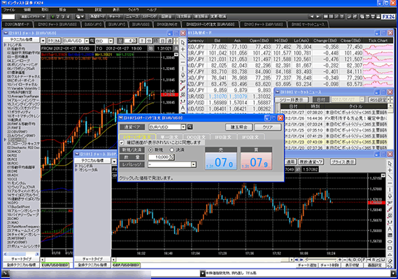The image size is (398, 279).
Task: Open Web menu
Action: click(80, 10)
